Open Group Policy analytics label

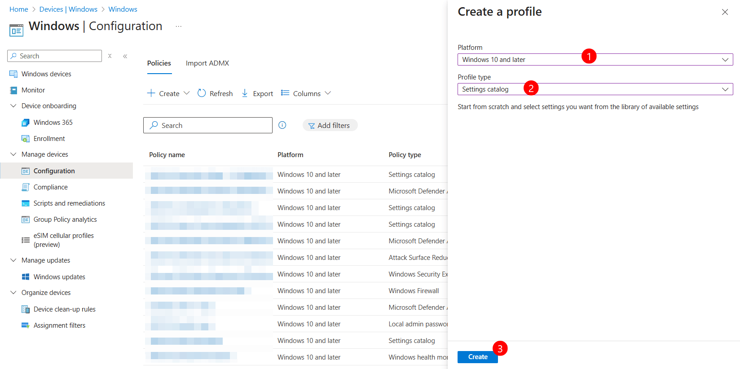(x=65, y=220)
